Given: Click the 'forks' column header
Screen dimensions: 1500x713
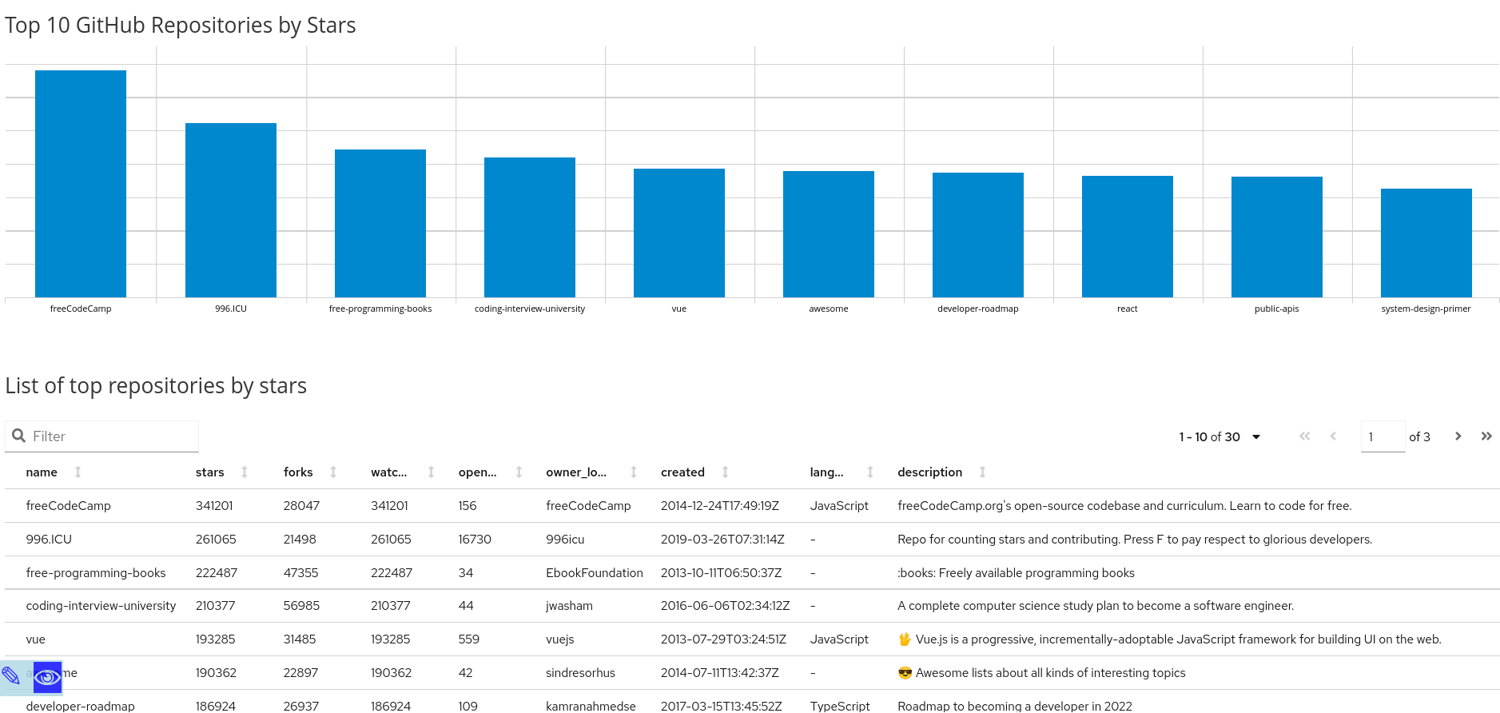Looking at the screenshot, I should pyautogui.click(x=298, y=472).
